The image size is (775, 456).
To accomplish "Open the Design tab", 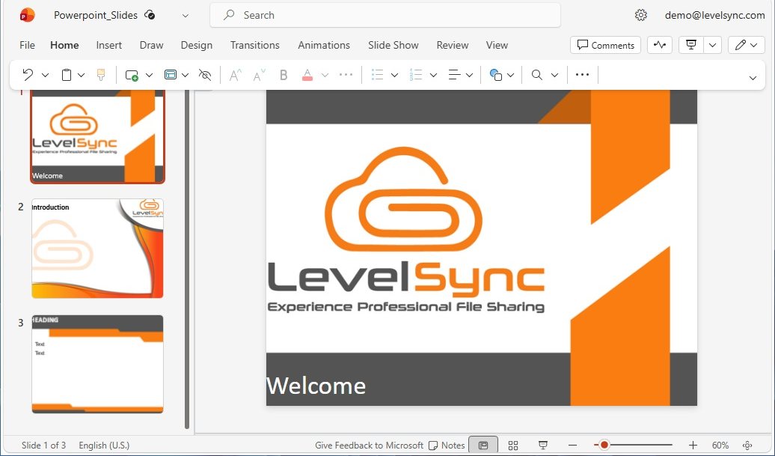I will click(x=196, y=45).
